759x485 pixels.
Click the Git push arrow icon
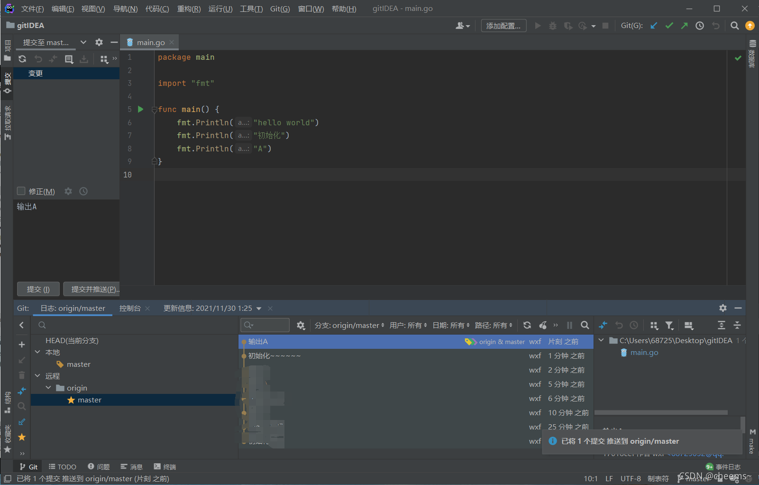[684, 26]
